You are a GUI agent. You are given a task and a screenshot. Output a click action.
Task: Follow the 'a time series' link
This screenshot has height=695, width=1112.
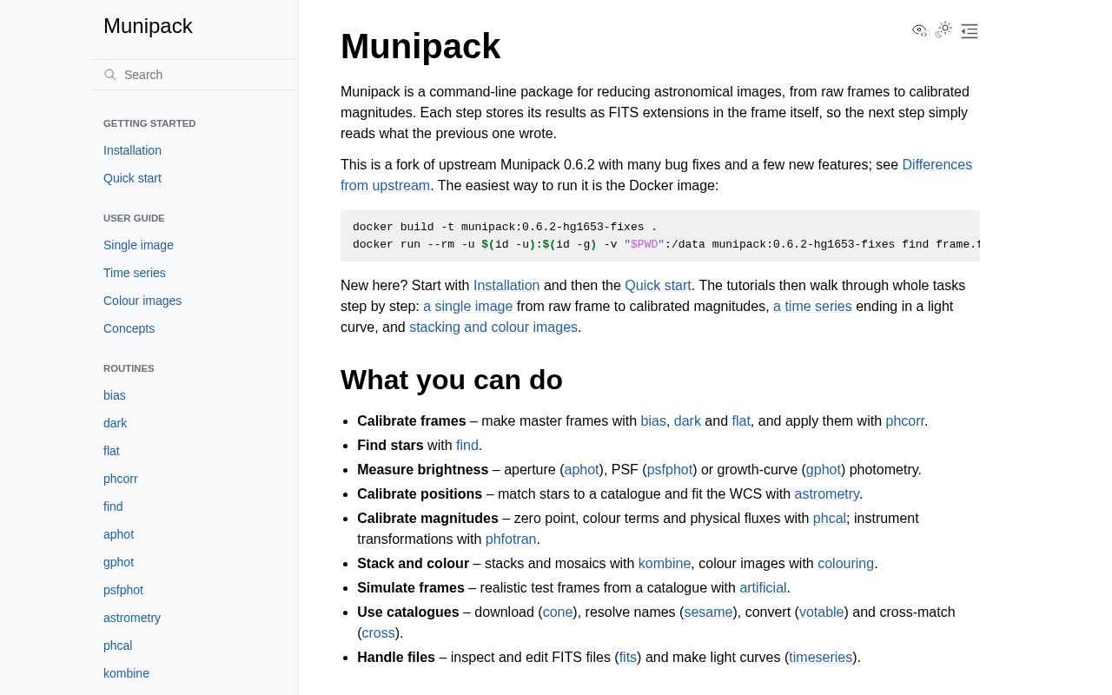[812, 307]
